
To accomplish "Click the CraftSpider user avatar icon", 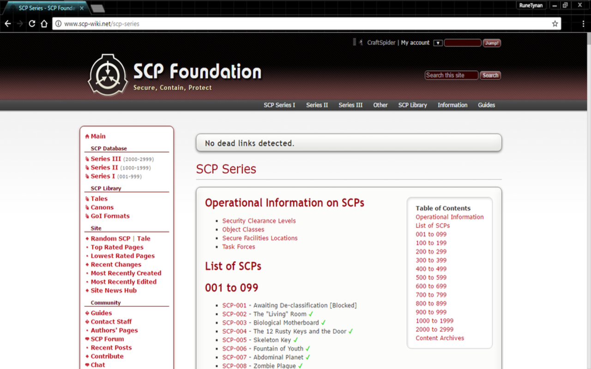I will tap(361, 42).
